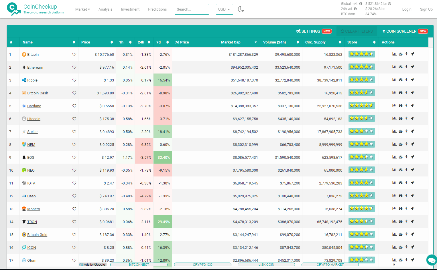Expand the Market menu dropdown
437x270 pixels.
[x=82, y=9]
